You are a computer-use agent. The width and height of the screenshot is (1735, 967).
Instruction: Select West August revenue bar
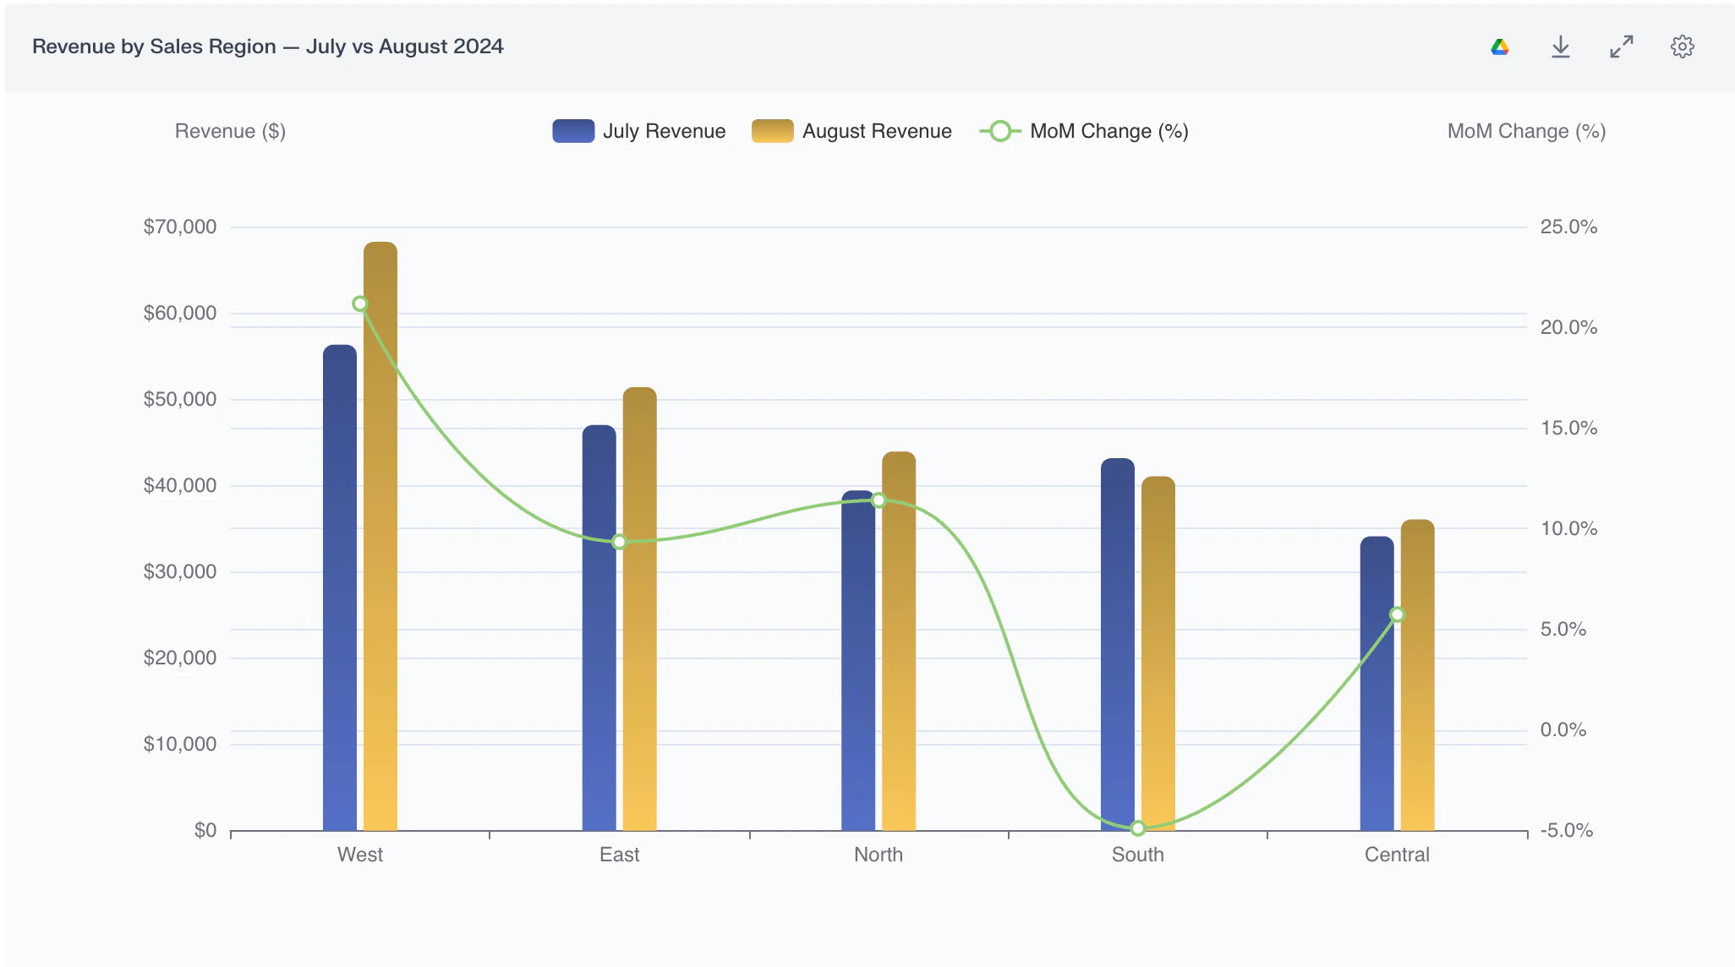[x=380, y=536]
